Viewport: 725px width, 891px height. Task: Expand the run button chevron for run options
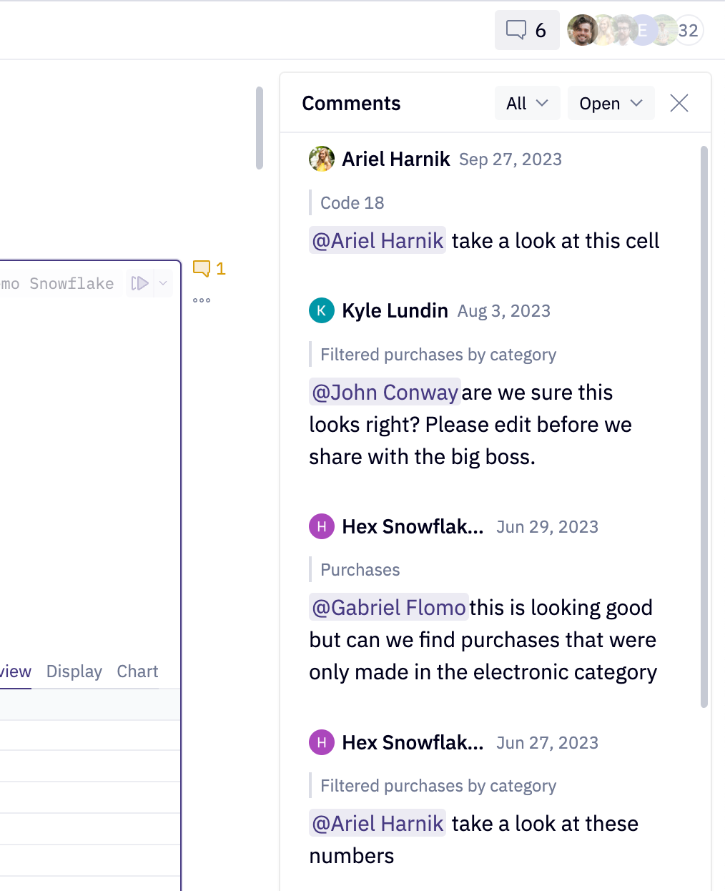click(x=162, y=283)
